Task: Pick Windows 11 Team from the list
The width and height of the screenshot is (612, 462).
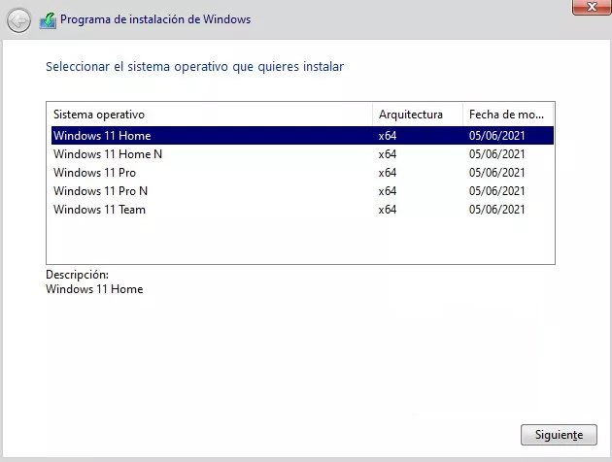Action: [x=99, y=210]
